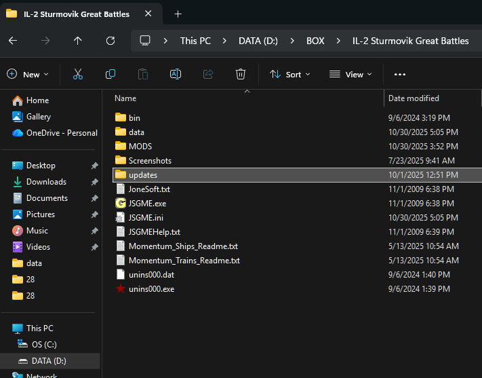Navigate to BOX in the address bar
The width and height of the screenshot is (482, 378).
[x=315, y=41]
